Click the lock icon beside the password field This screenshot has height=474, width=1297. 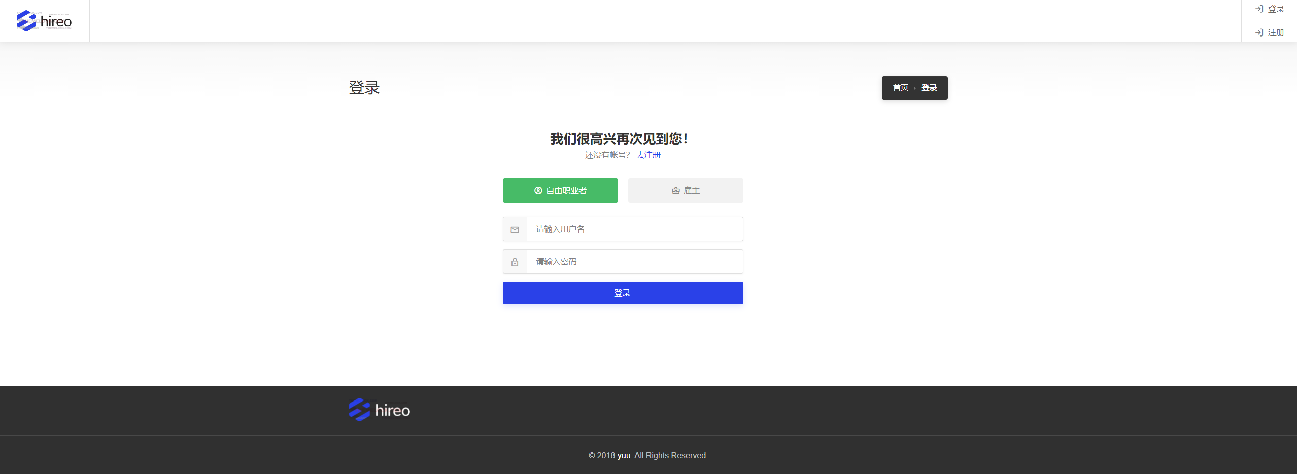pos(515,262)
